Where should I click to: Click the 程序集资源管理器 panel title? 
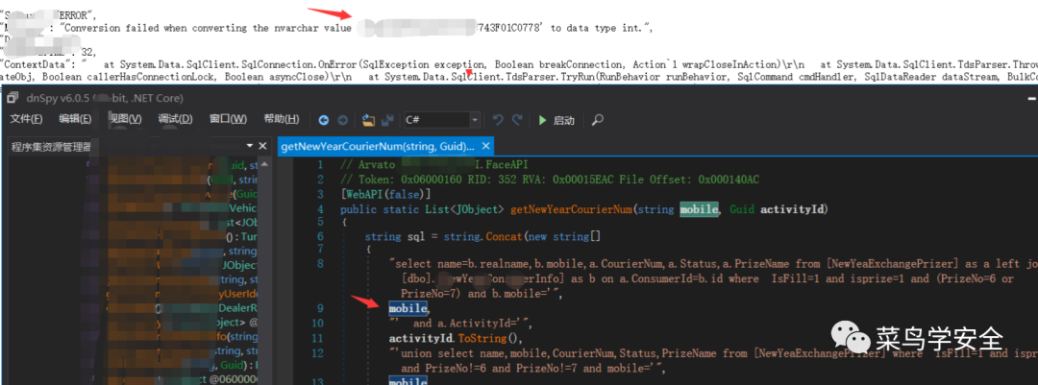tap(51, 147)
